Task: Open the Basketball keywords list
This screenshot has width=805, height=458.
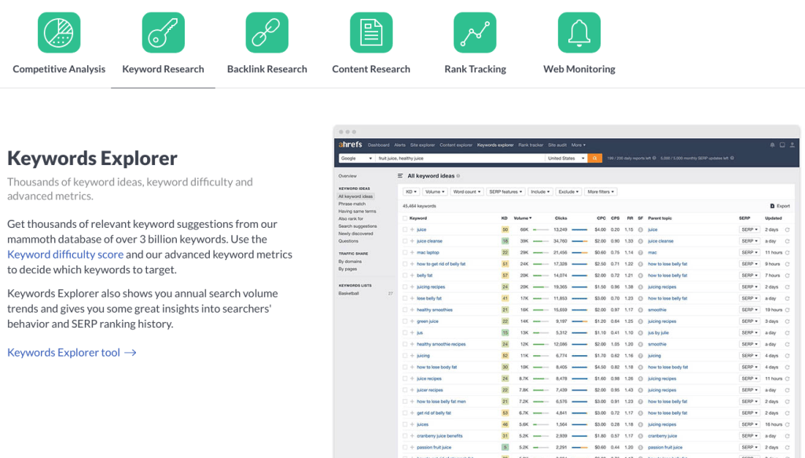Action: 348,293
